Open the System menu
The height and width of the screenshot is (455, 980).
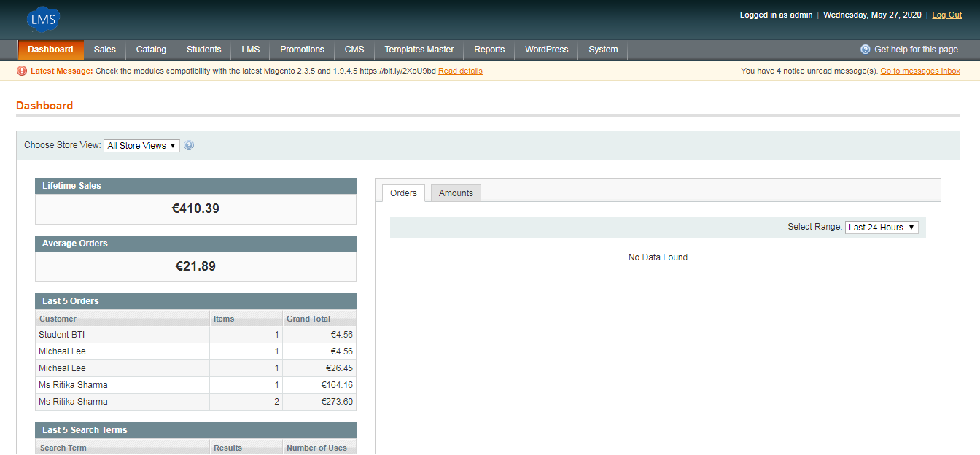point(603,50)
